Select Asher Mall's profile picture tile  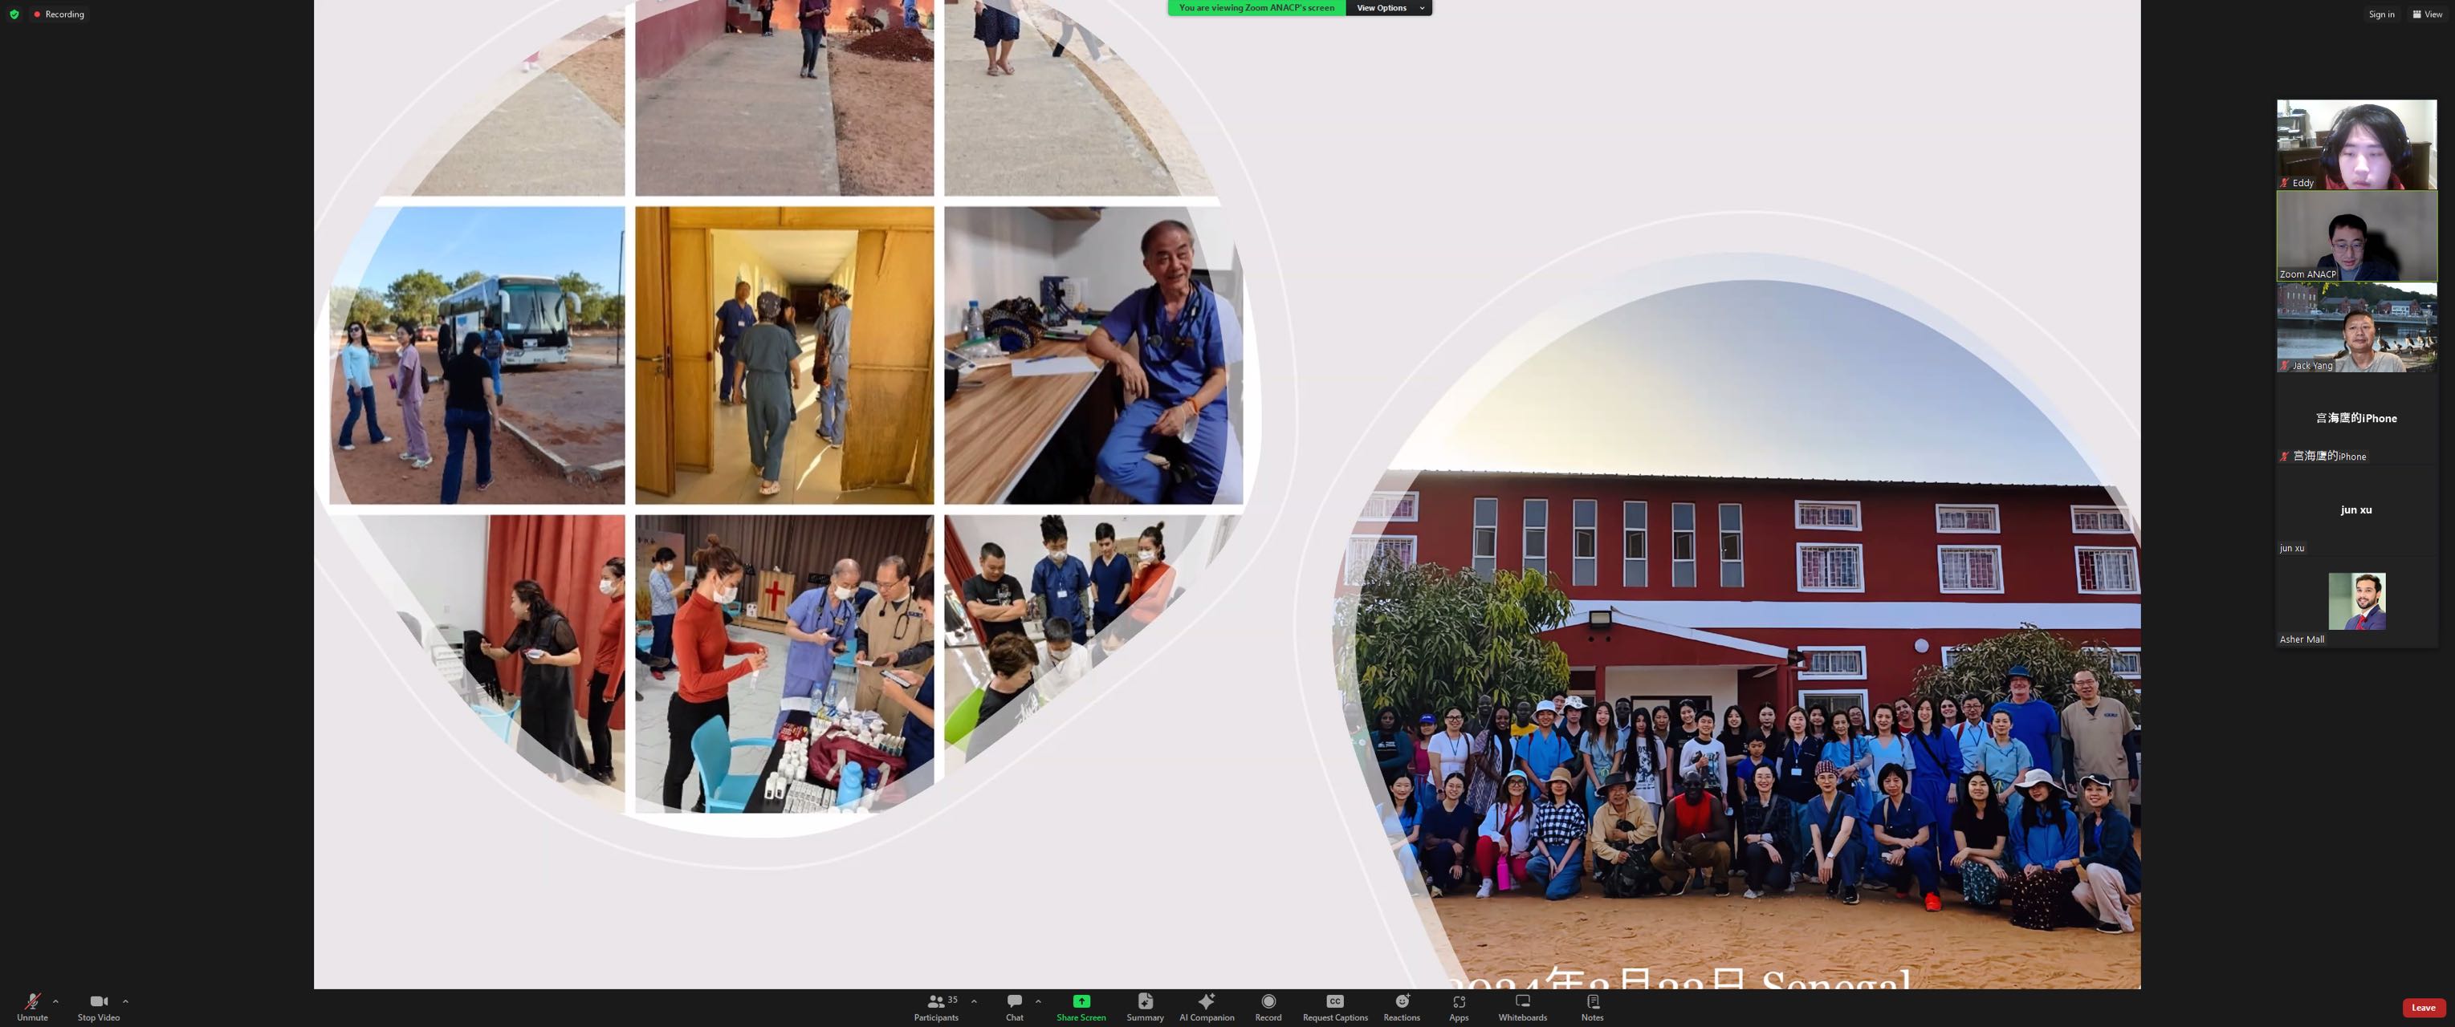(x=2357, y=601)
